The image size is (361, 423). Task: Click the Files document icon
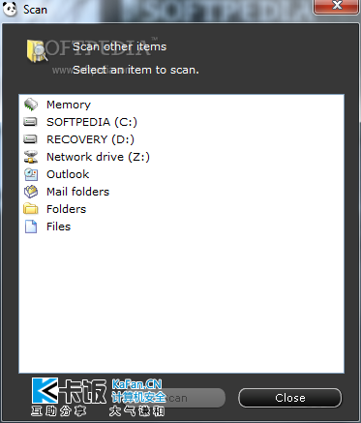[31, 227]
